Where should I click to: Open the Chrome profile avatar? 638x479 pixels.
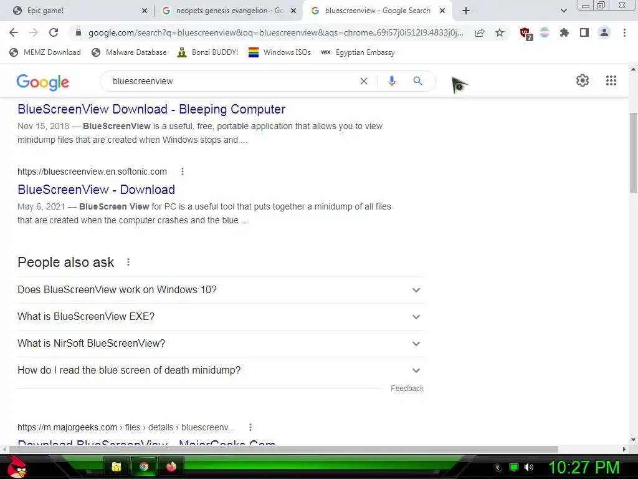(x=604, y=32)
